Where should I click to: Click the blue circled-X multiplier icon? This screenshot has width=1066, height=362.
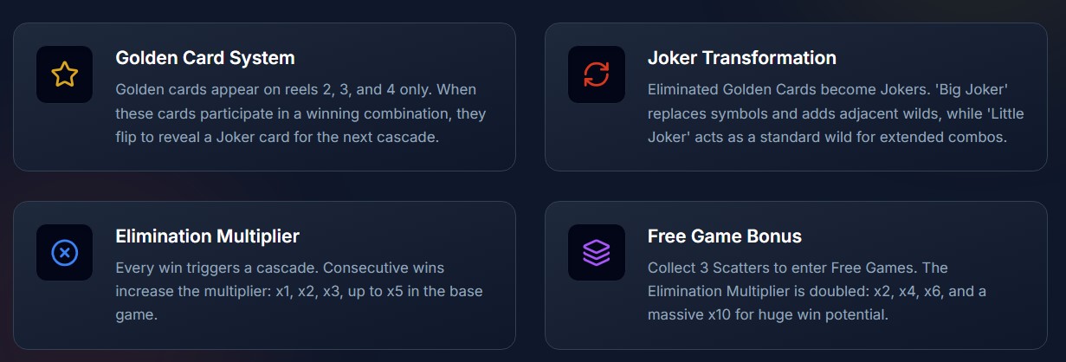tap(64, 252)
